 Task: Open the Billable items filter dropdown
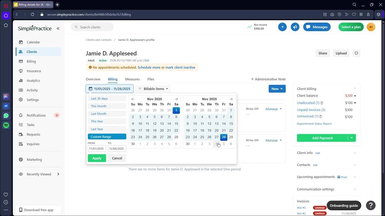153,89
